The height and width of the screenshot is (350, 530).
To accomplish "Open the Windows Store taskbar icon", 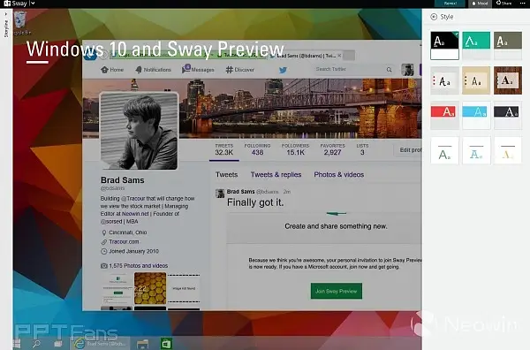I will point(166,344).
